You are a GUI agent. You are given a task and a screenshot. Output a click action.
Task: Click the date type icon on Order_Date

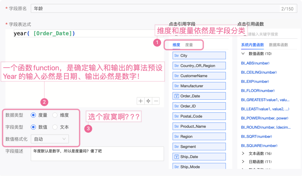click(x=176, y=96)
